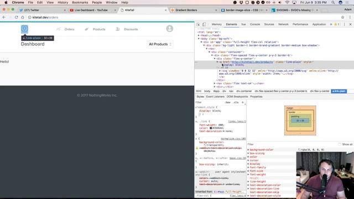Expand the computed background-color property
Image resolution: width=354 pixels, height=199 pixels.
[248, 150]
